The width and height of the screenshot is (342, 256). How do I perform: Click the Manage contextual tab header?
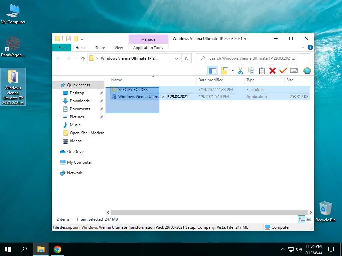pyautogui.click(x=148, y=39)
